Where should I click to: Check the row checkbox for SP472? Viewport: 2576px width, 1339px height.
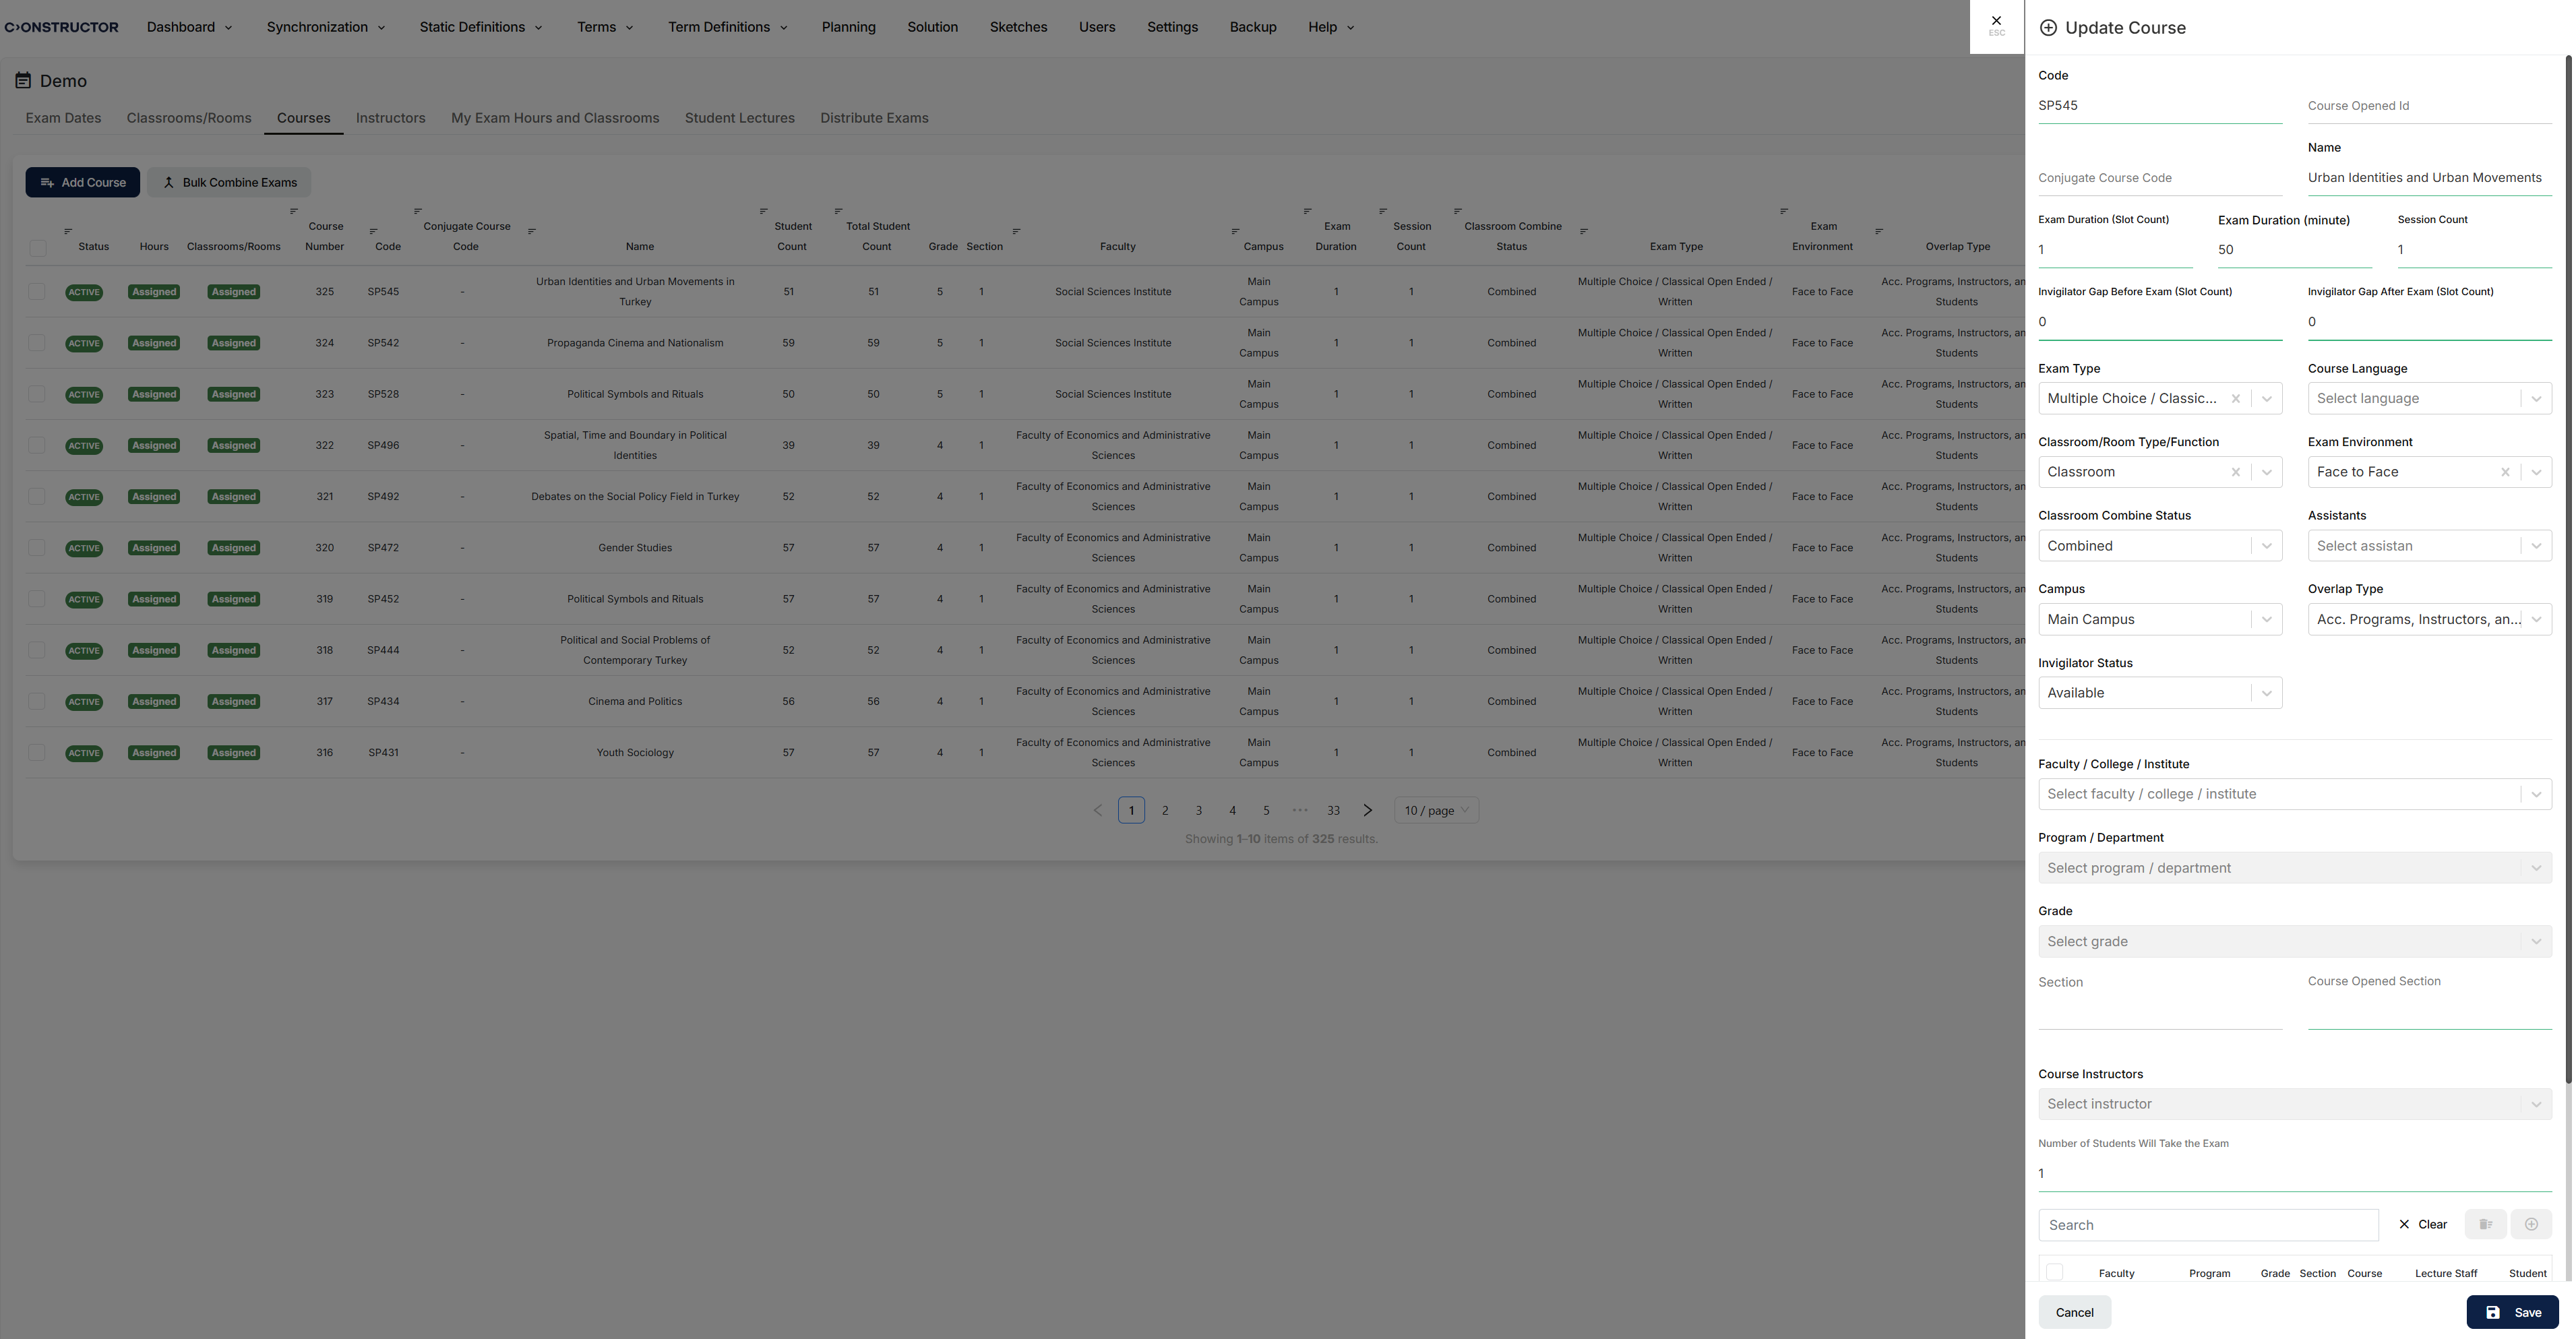click(x=37, y=547)
